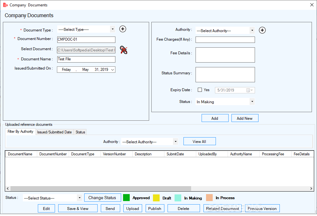
Task: Switch to the Status filter tab
Action: pos(80,132)
